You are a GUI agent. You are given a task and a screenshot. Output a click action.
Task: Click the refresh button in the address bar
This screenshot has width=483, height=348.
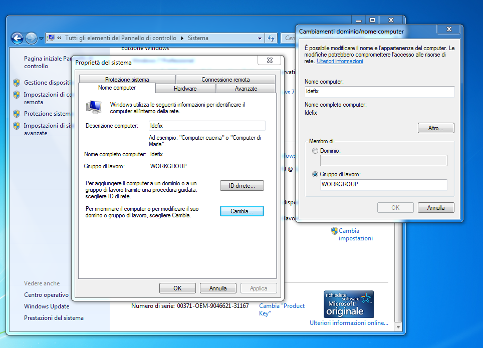coord(271,38)
